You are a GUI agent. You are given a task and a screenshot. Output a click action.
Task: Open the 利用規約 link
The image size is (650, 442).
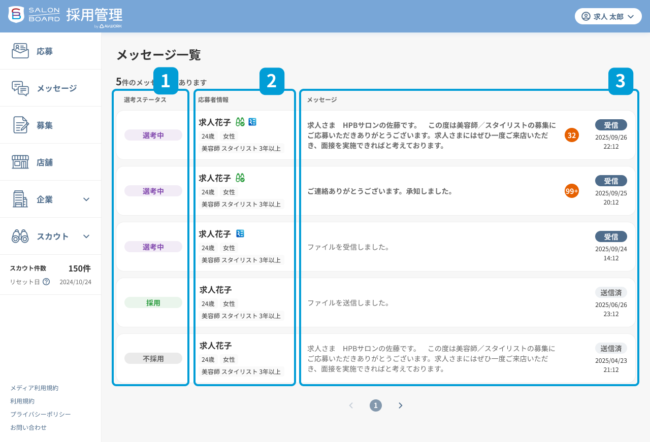coord(22,401)
